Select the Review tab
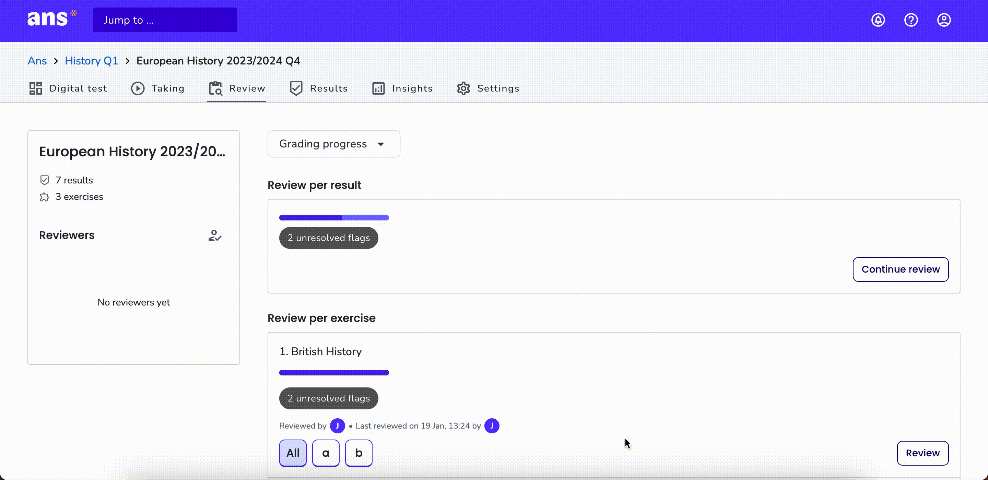The height and width of the screenshot is (480, 988). click(237, 88)
